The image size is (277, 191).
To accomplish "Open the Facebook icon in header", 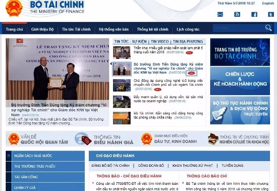I will [x=254, y=15].
